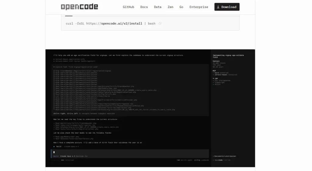Select the curl install command text
This screenshot has height=171, width=312.
tap(110, 23)
